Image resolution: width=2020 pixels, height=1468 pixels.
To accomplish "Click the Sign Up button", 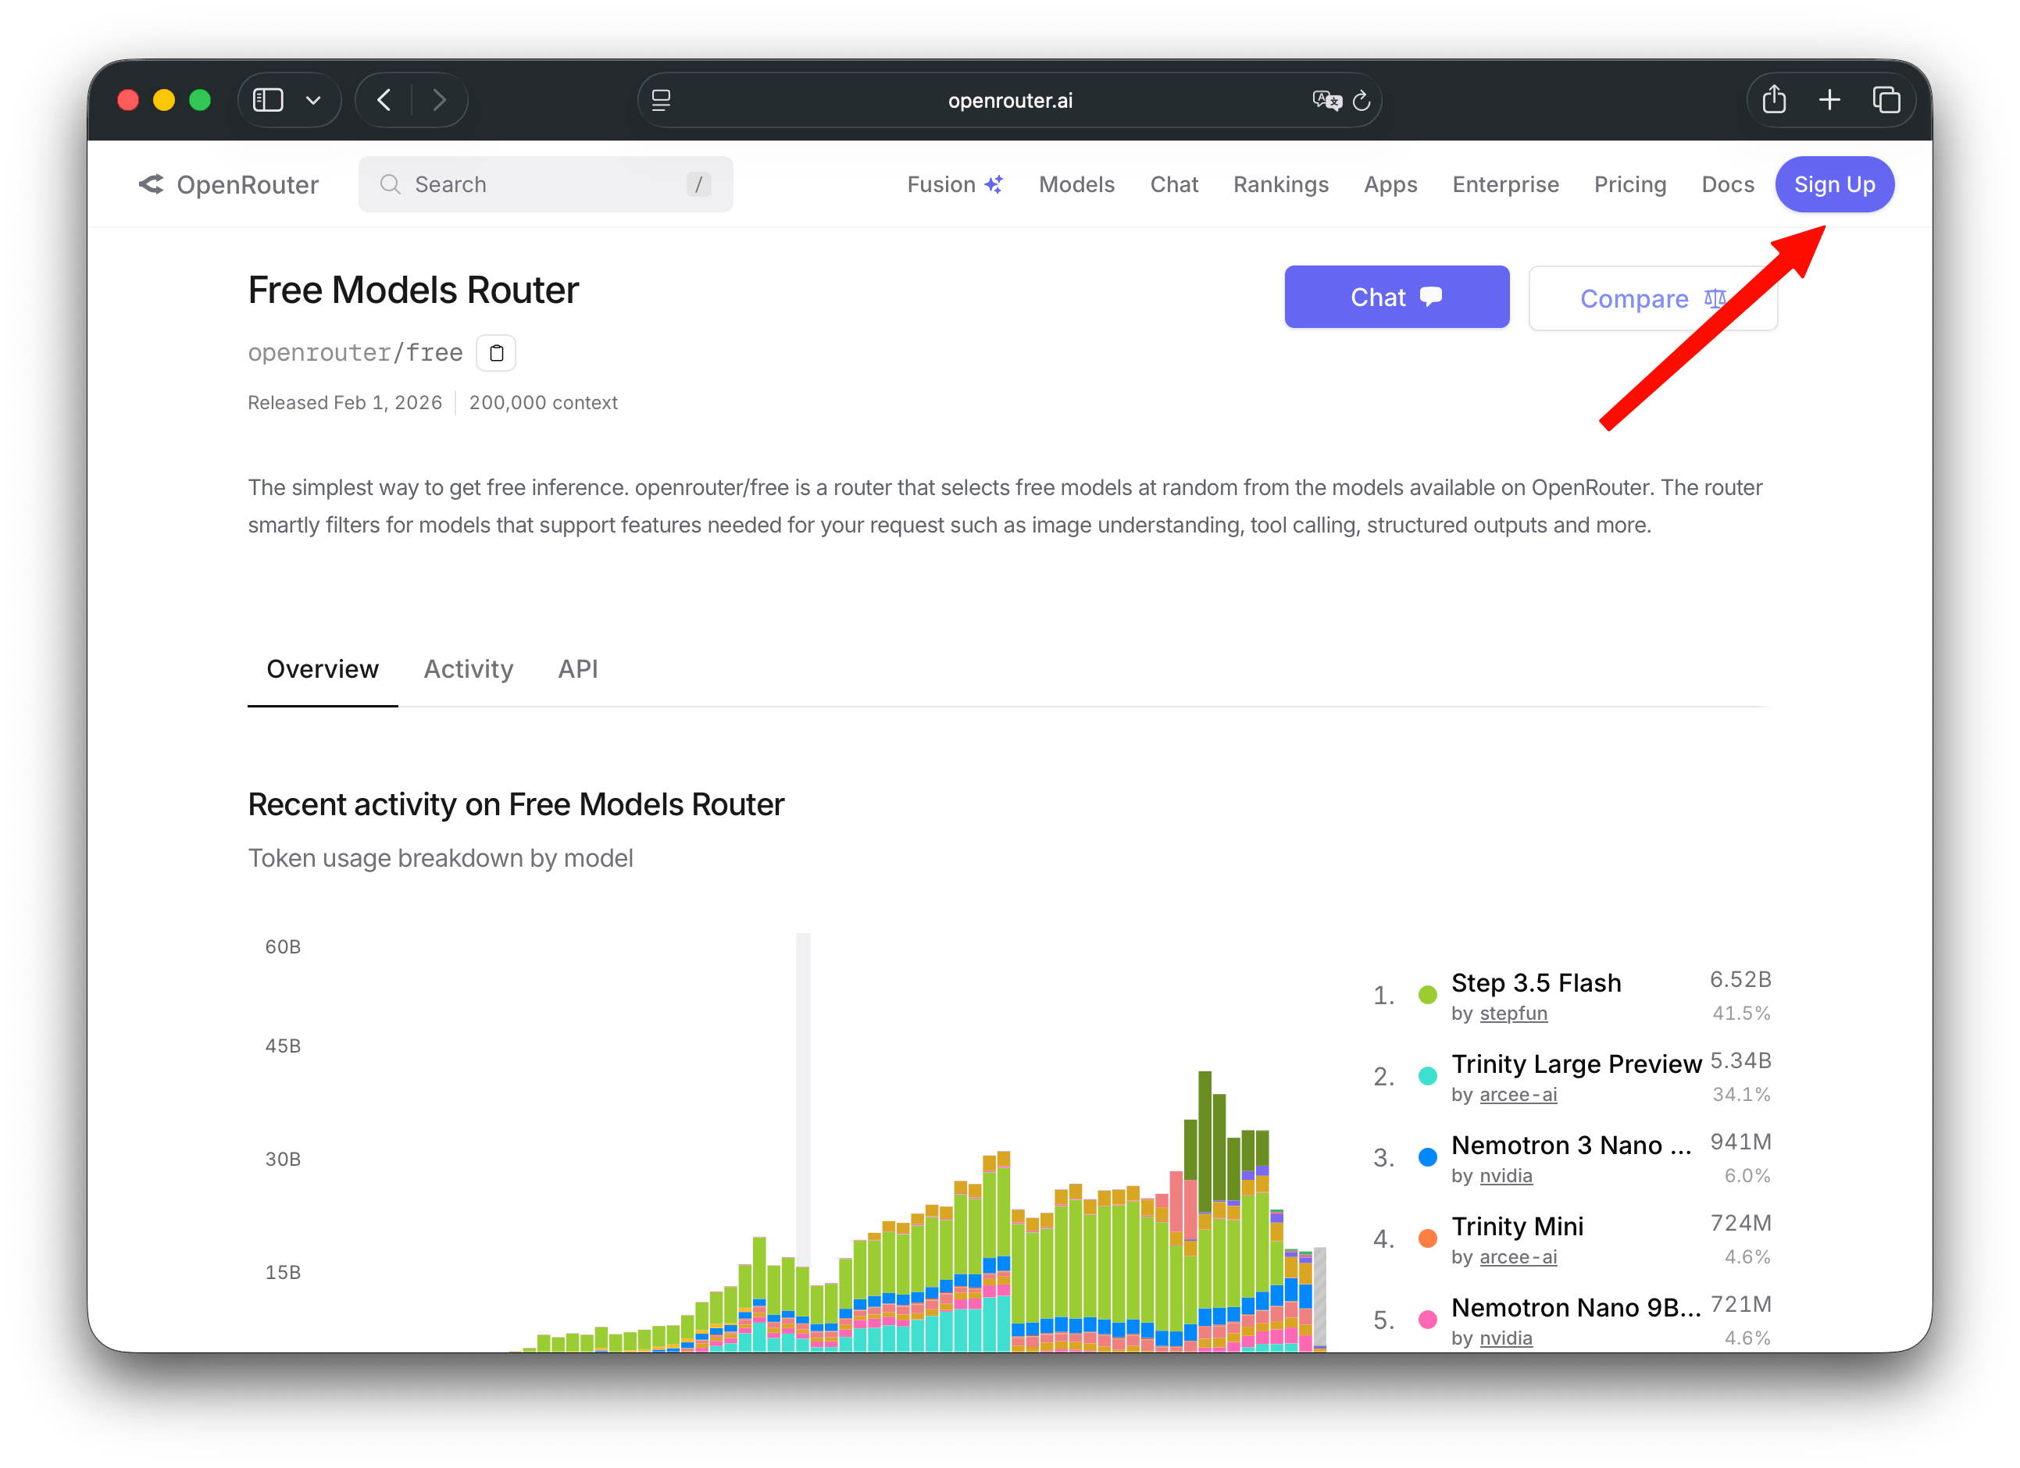I will (x=1833, y=184).
